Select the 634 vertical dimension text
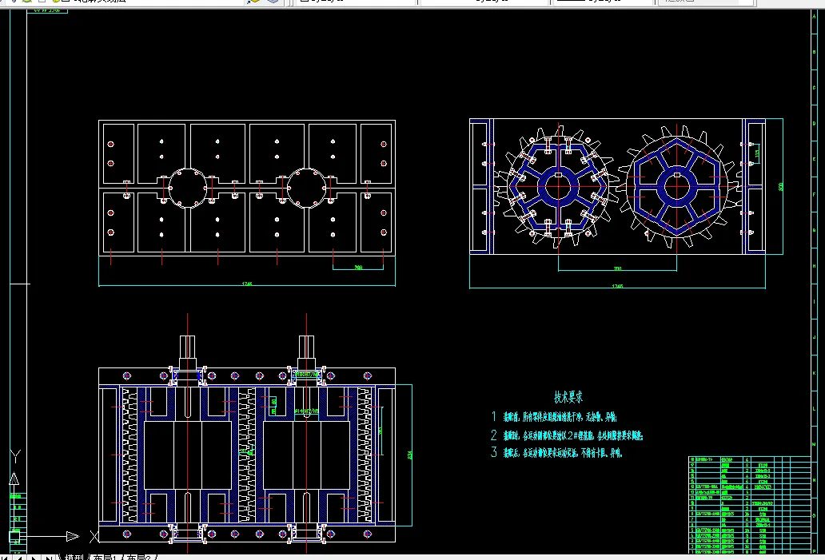This screenshot has width=825, height=560. pyautogui.click(x=410, y=455)
